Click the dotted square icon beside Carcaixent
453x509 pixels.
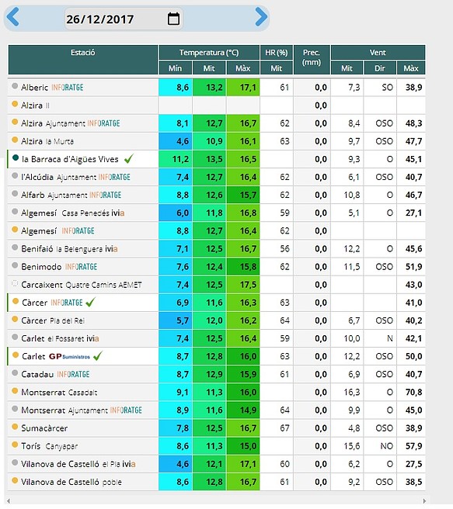15,284
